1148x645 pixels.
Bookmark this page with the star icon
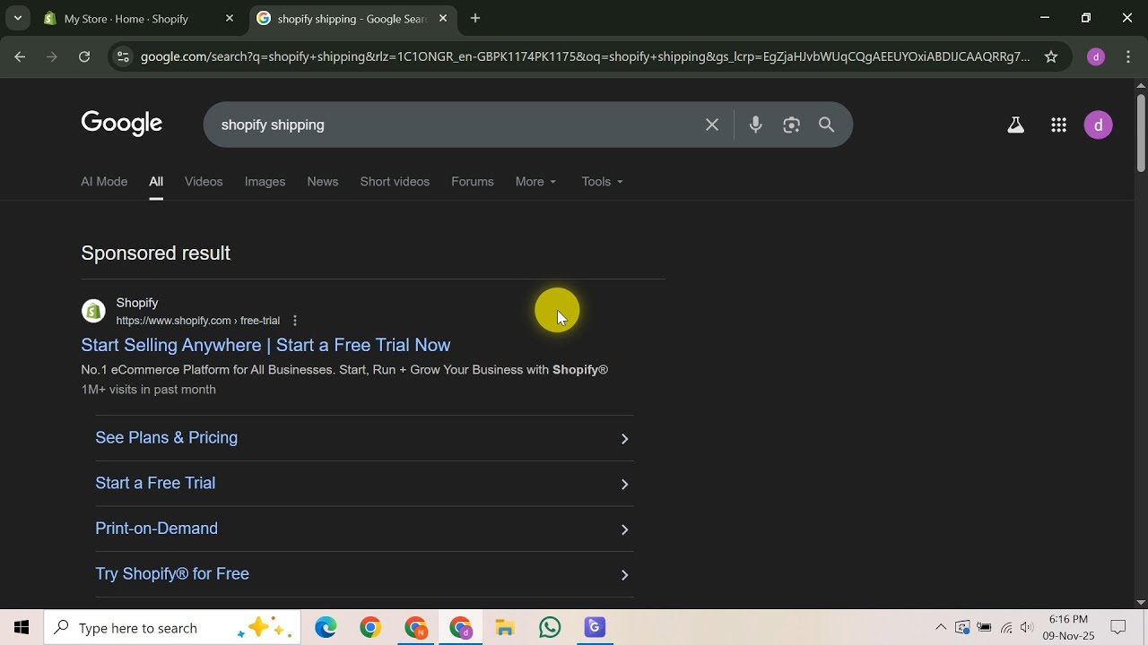click(1051, 56)
